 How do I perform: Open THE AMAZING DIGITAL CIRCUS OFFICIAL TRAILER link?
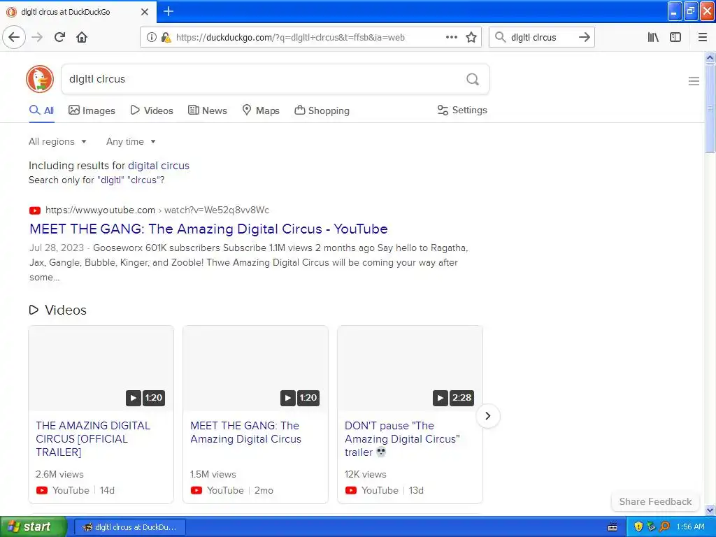[x=93, y=439]
